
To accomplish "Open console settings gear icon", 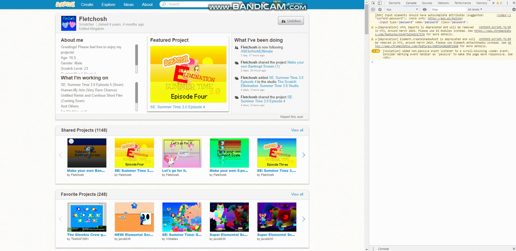I will coord(514,9).
